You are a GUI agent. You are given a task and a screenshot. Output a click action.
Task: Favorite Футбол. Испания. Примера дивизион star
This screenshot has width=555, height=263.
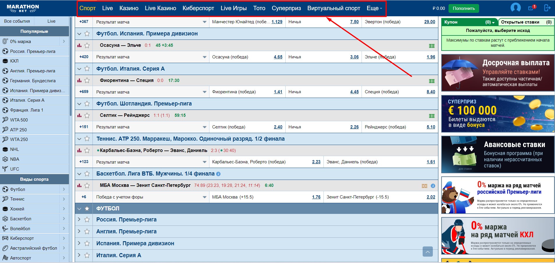coord(87,34)
